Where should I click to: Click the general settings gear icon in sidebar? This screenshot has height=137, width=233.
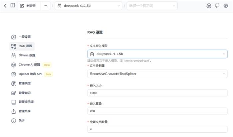(x=14, y=37)
